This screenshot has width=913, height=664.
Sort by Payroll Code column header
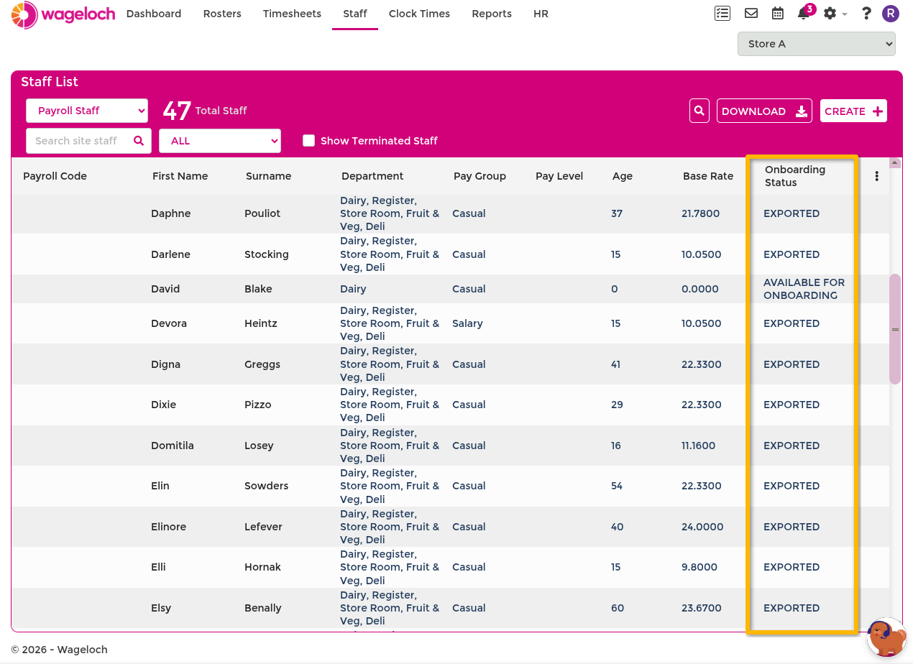[x=55, y=176]
